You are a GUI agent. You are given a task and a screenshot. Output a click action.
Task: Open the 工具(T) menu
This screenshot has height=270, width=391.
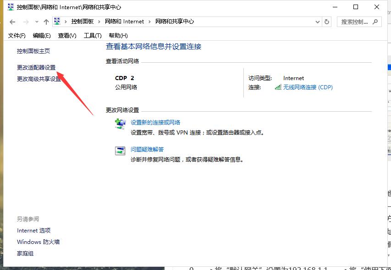coord(93,36)
